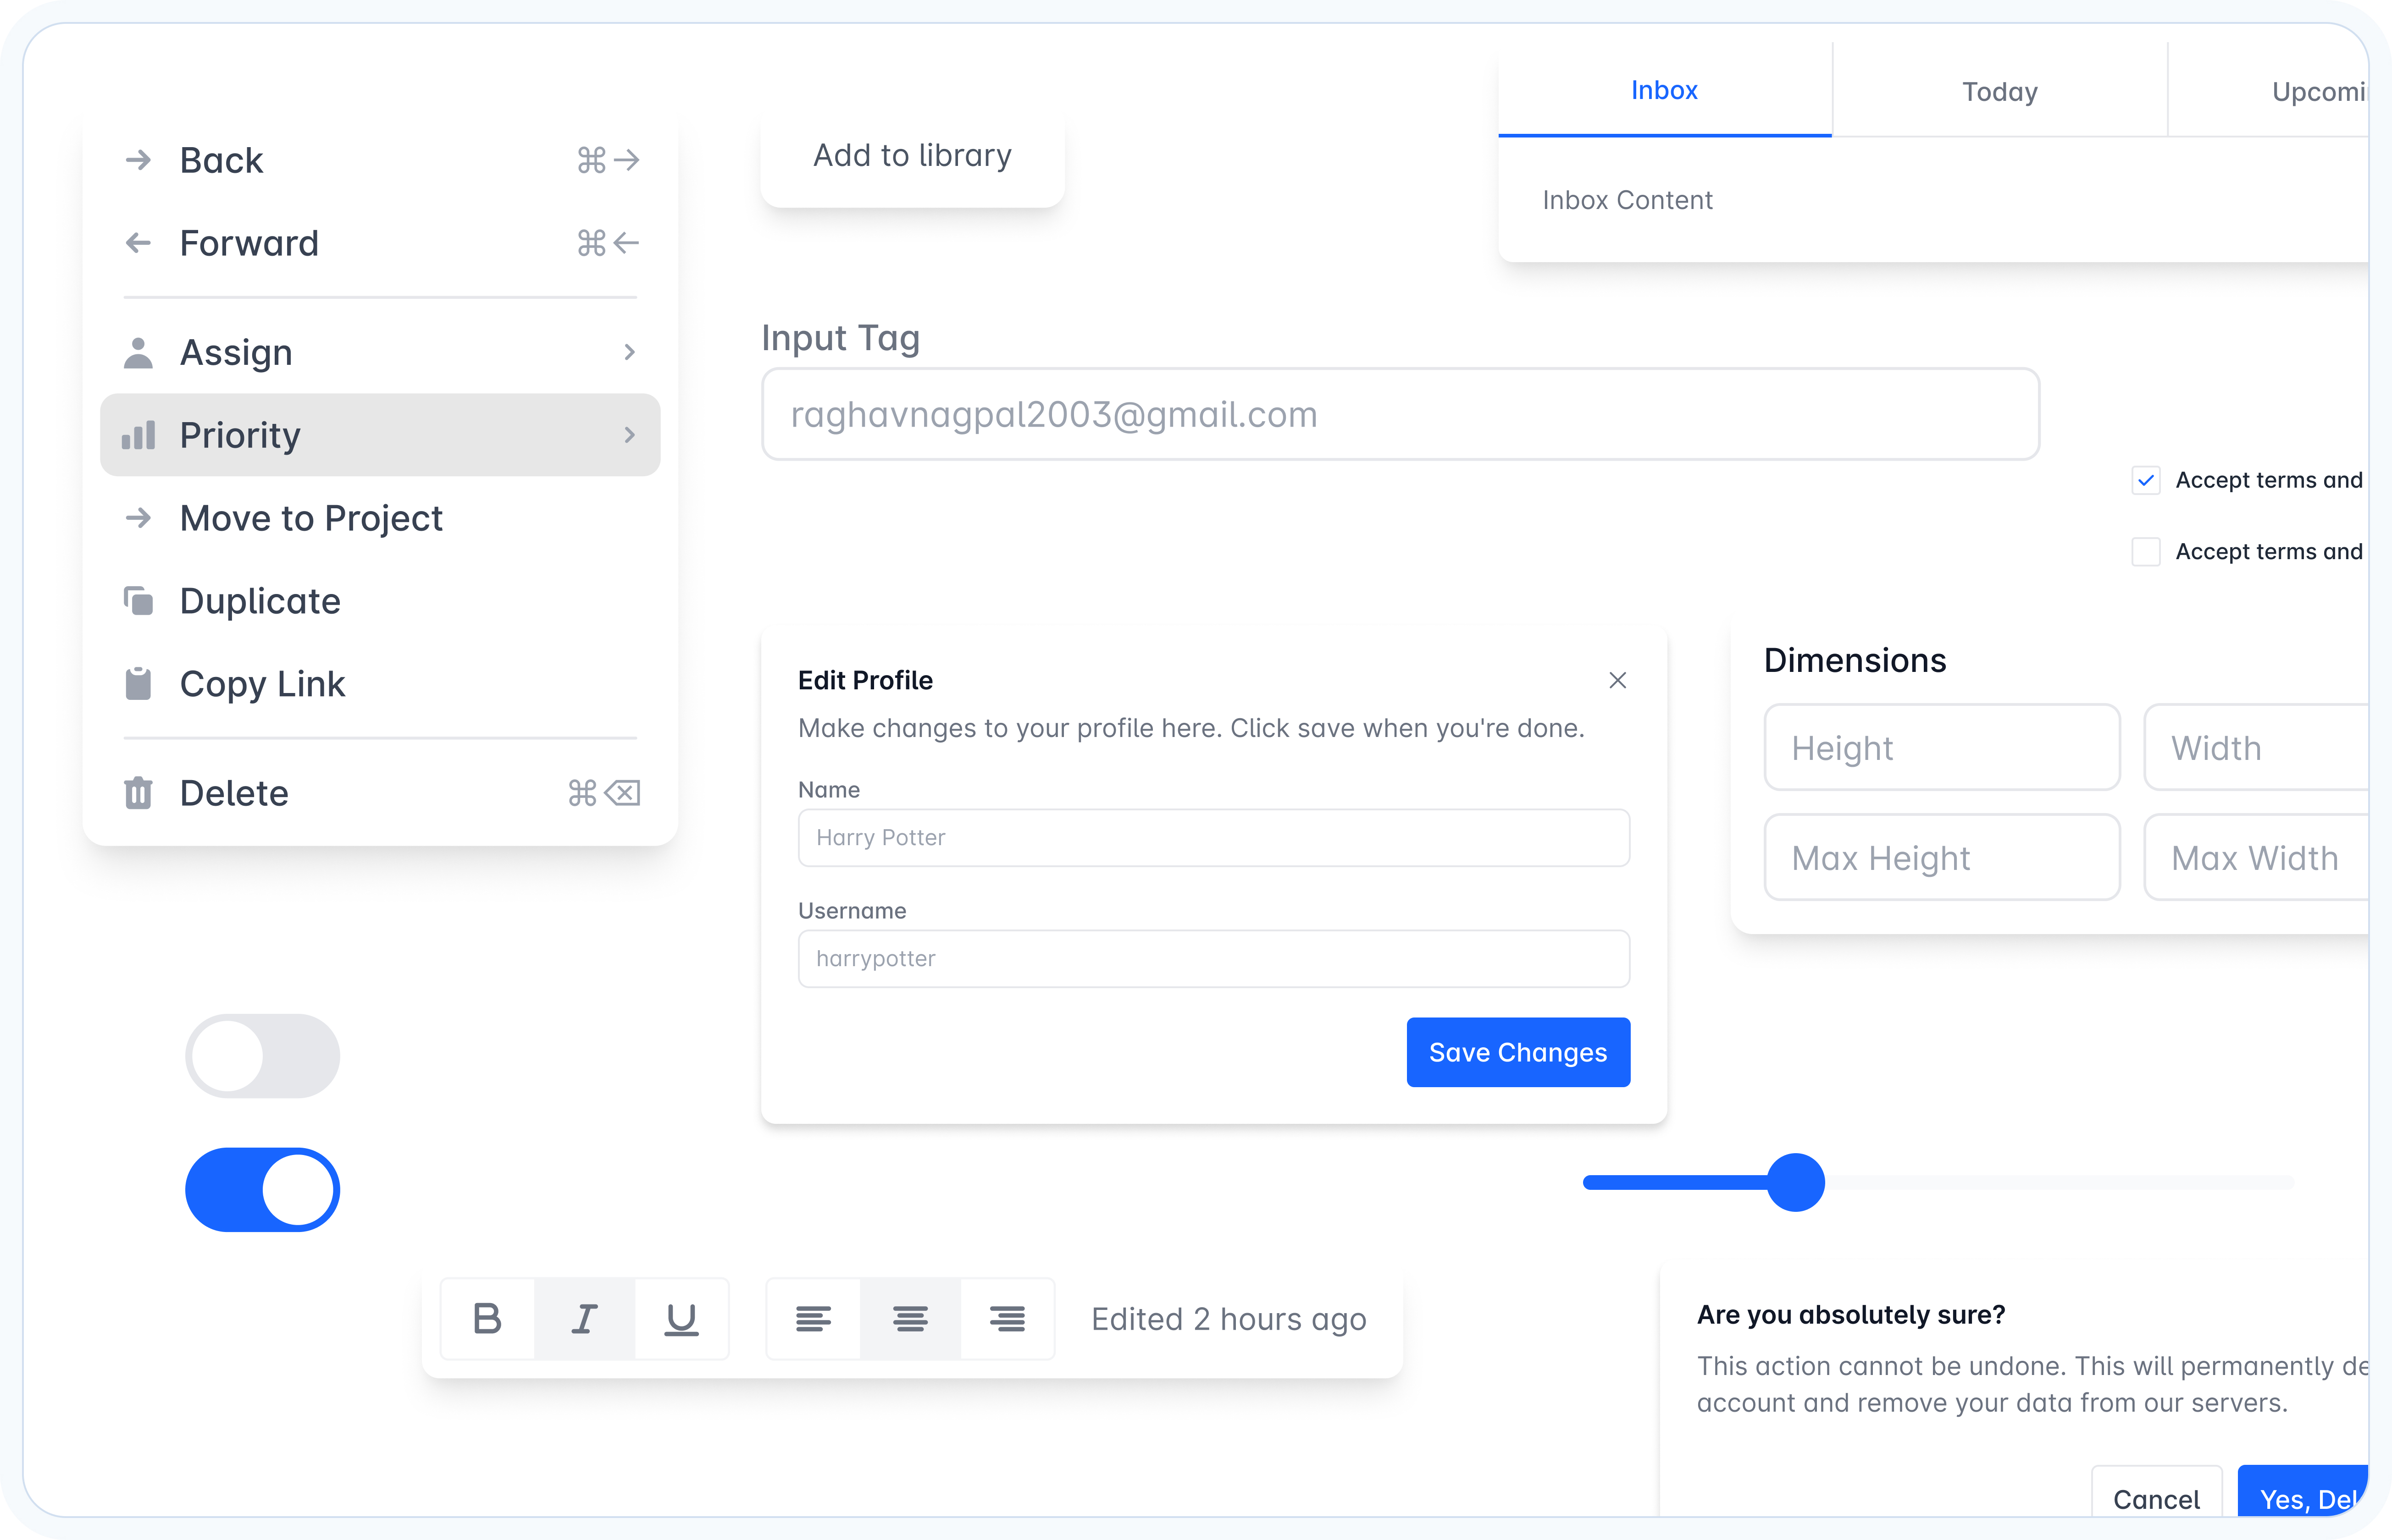
Task: Select the align center icon
Action: click(910, 1319)
